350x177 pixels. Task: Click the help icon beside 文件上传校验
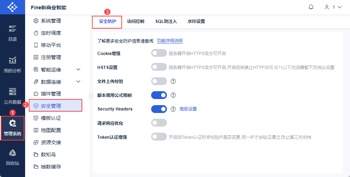pos(173,81)
